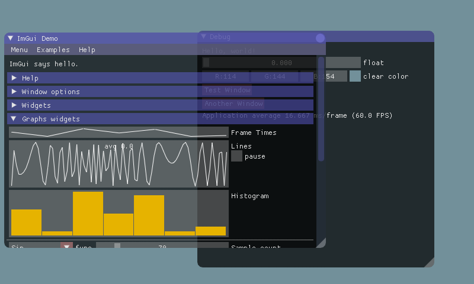Screen dimensions: 474x284
Task: Click the 'ImGui says hello.' text
Action: pos(43,64)
